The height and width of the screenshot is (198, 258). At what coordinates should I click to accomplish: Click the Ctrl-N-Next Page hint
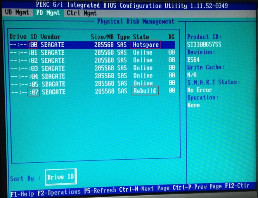[x=144, y=189]
